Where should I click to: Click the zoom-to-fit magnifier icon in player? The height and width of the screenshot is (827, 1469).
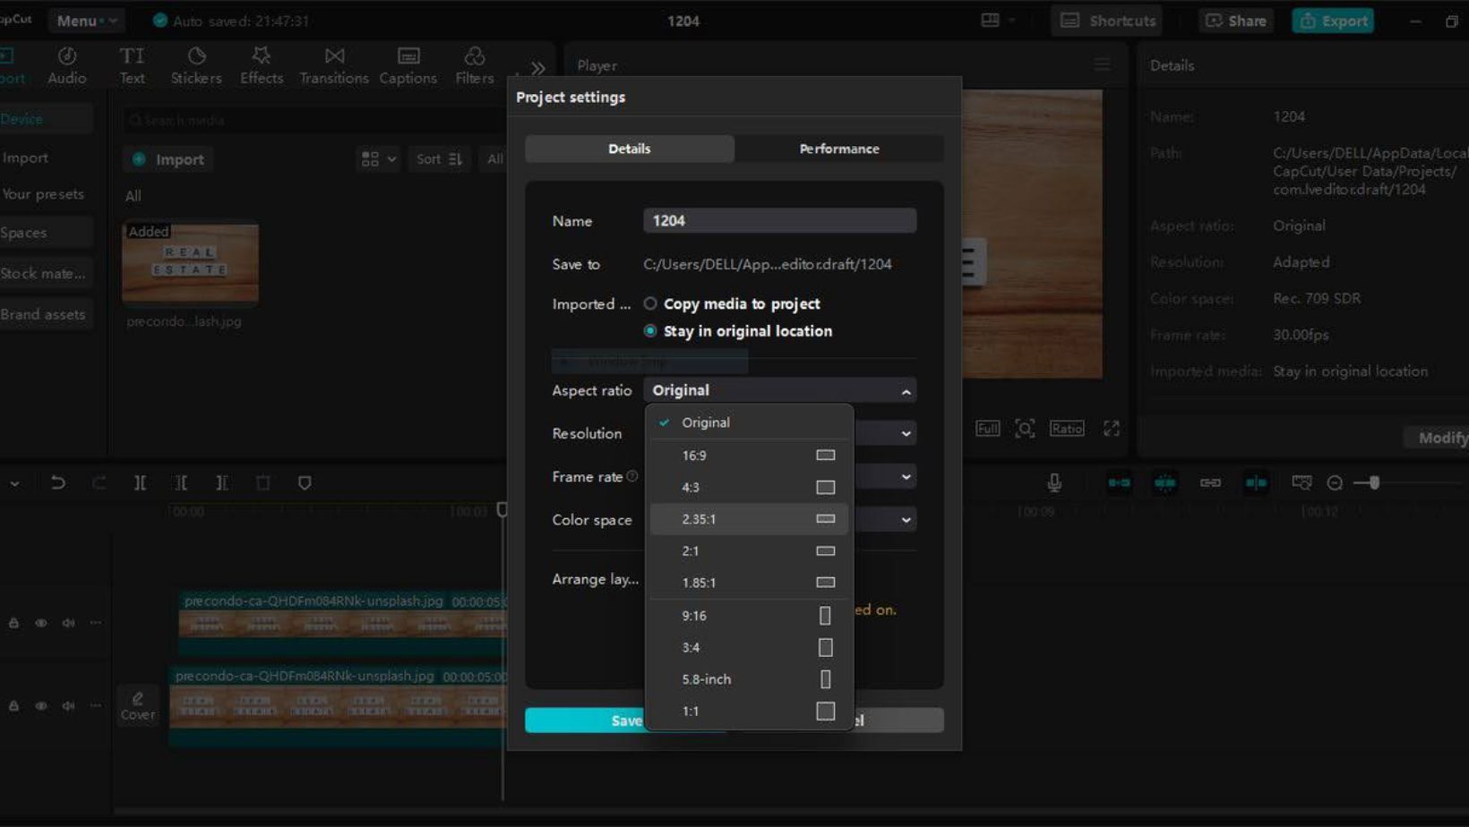tap(1025, 429)
